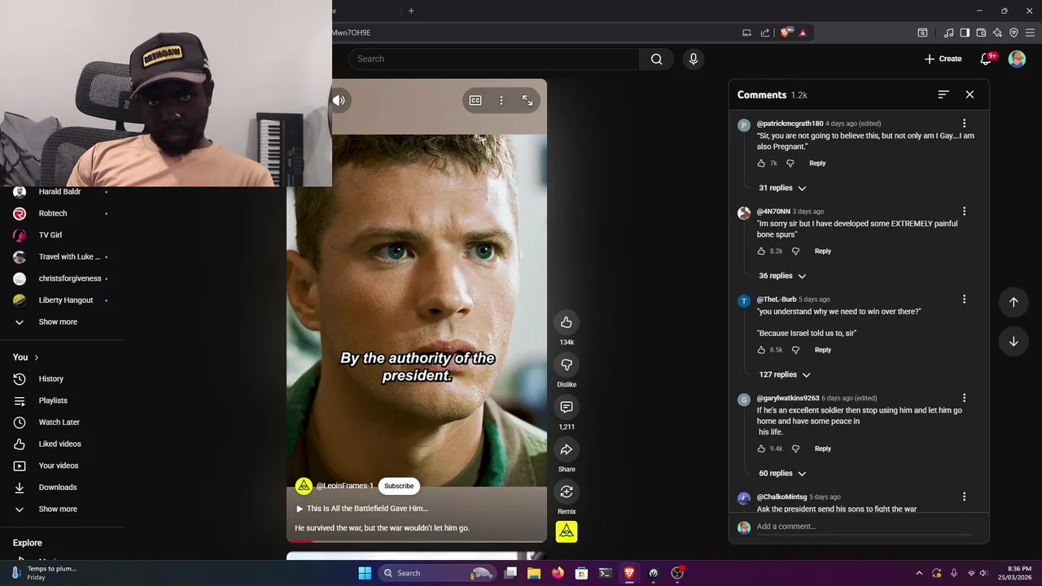
Task: Like patrickmcgrath180's comment
Action: (761, 163)
